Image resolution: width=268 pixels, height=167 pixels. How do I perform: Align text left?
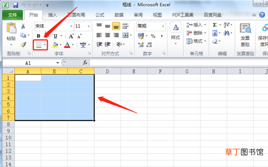(99, 35)
